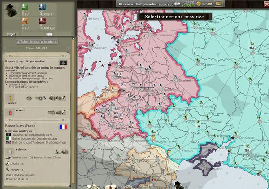Select Sundsvall province on the map
269x189 pixels.
click(85, 18)
